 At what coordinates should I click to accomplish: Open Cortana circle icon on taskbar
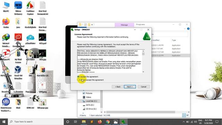click(68, 122)
